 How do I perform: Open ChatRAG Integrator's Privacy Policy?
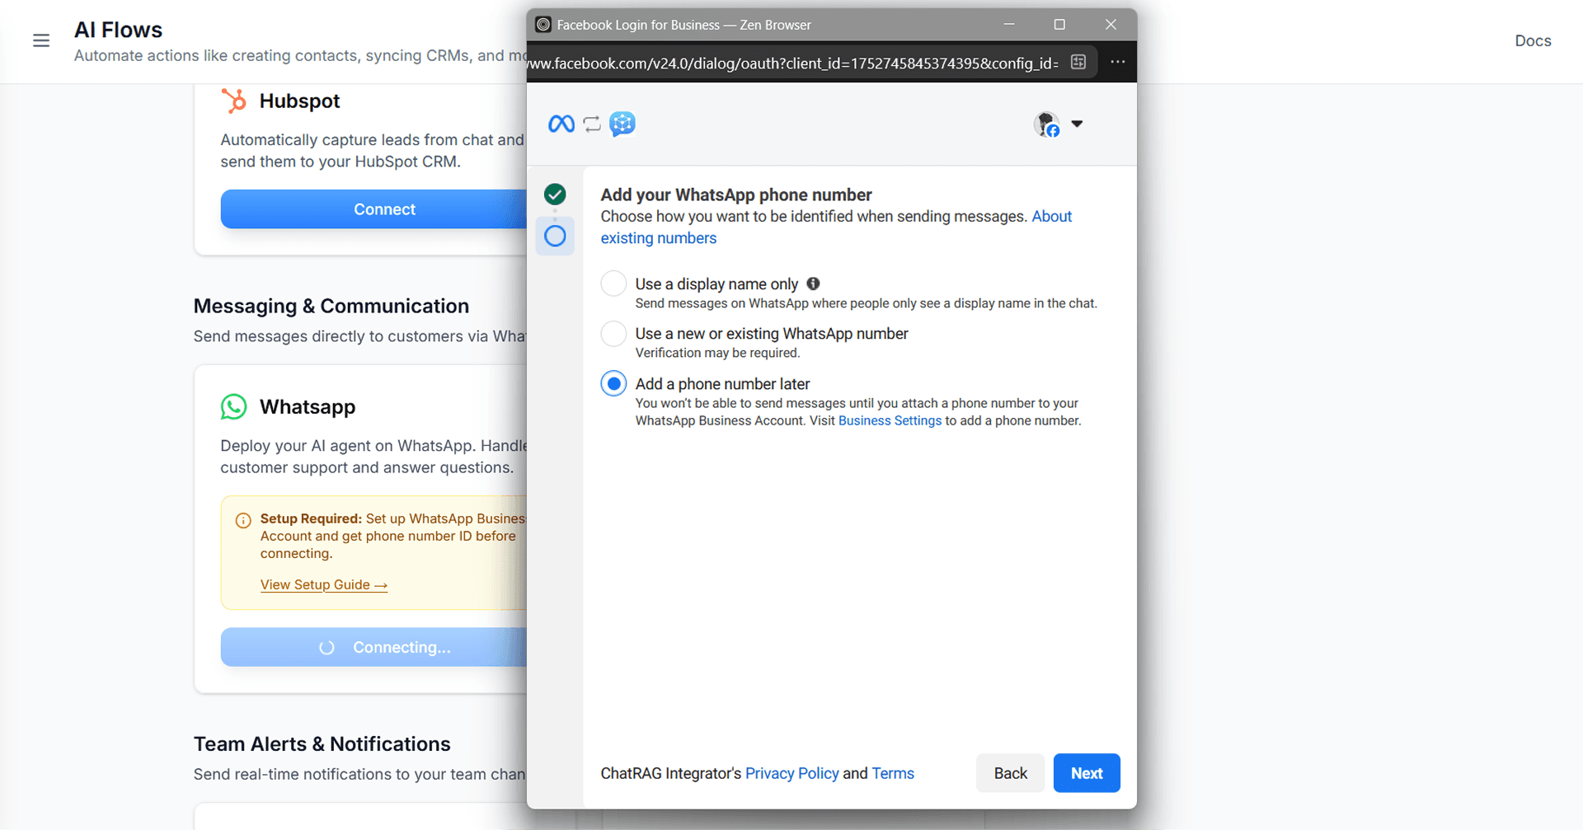tap(791, 773)
